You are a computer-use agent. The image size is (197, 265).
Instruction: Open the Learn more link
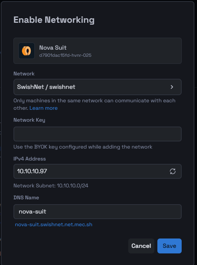point(43,108)
